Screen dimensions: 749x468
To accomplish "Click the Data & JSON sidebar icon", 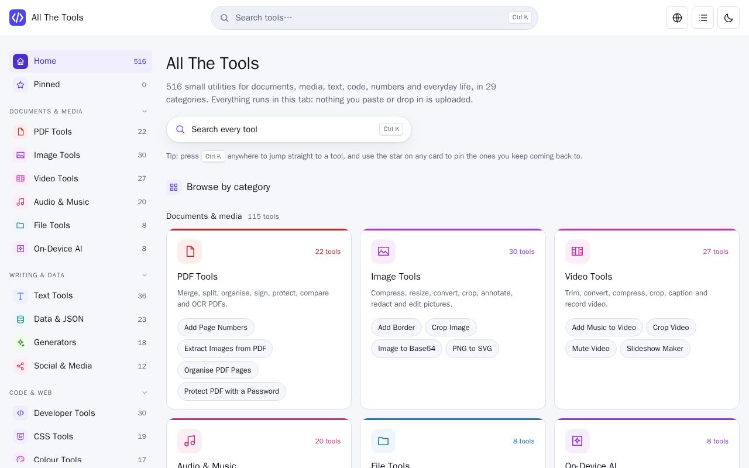I will (20, 319).
